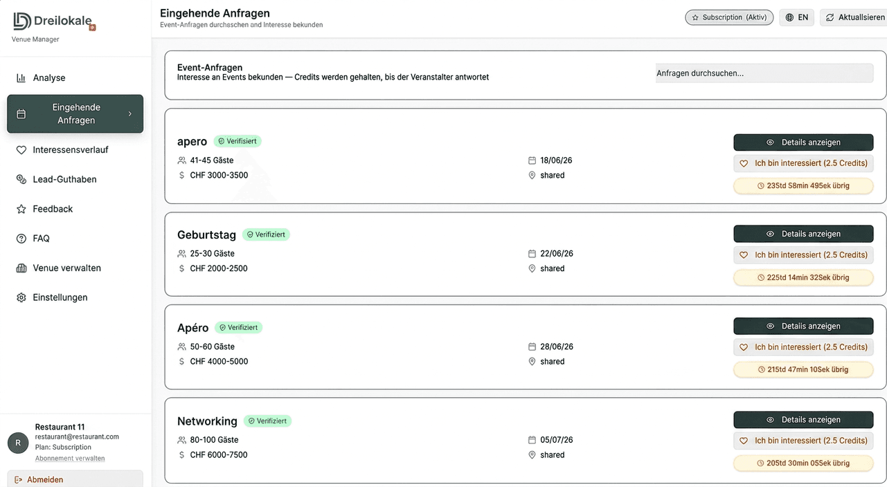Show details for the Networking request
This screenshot has width=887, height=487.
point(803,420)
